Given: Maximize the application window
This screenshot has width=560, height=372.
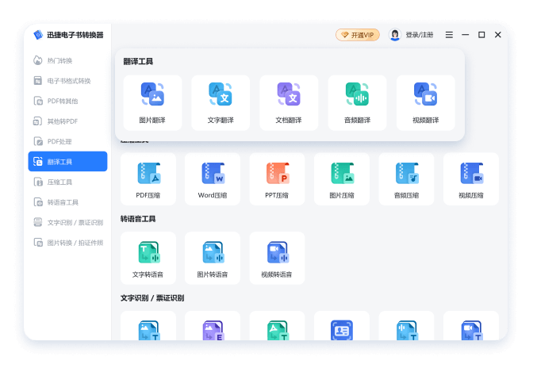Looking at the screenshot, I should [481, 35].
